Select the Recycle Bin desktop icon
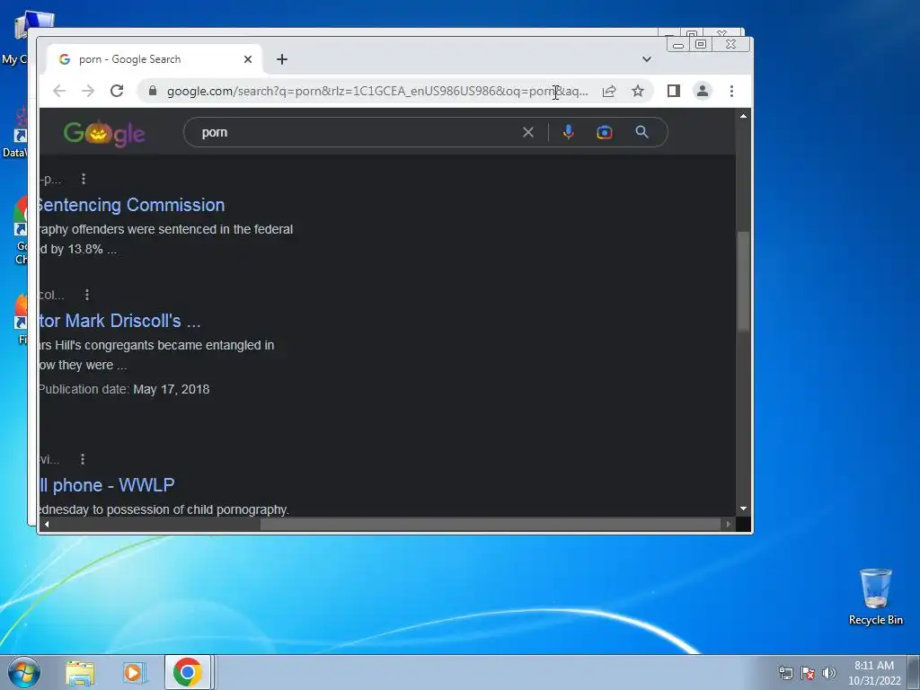Screen dimensions: 920x690 [875, 597]
